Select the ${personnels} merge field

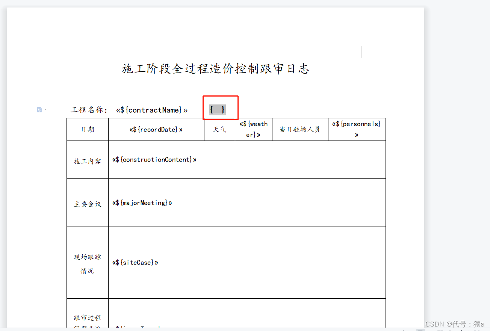click(x=356, y=129)
